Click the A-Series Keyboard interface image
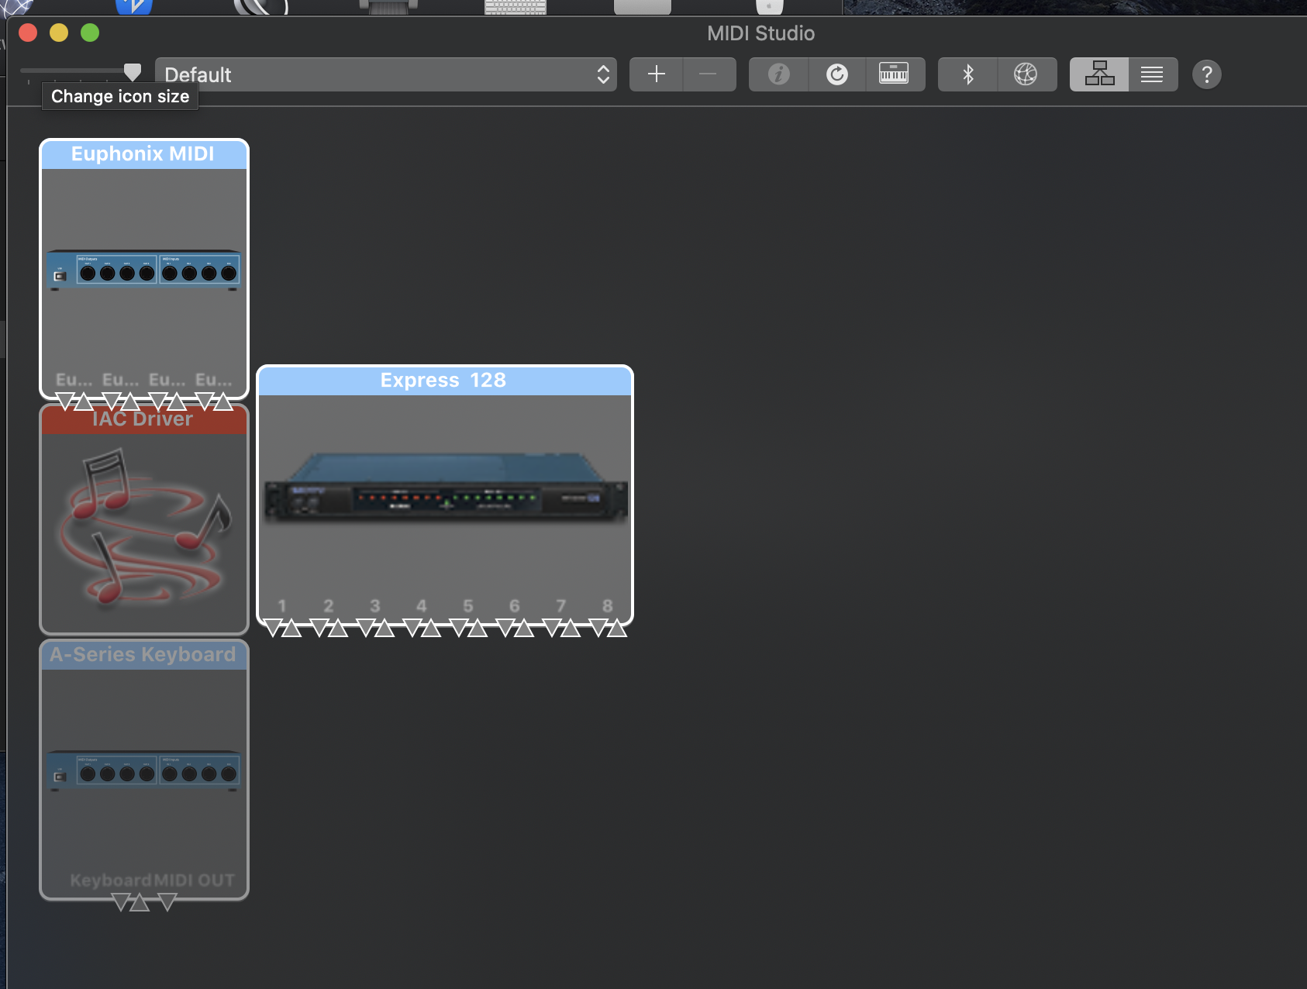Screen dimensions: 1307x989 [143, 770]
